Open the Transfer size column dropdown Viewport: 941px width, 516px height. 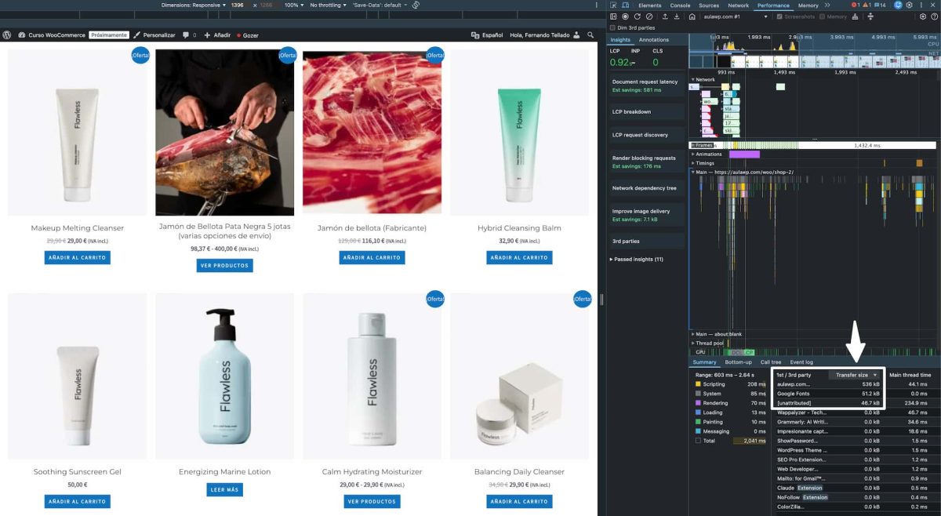tap(855, 375)
